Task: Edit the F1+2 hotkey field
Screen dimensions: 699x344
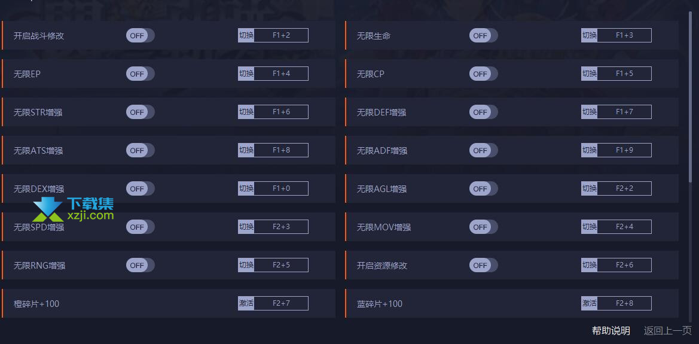Action: (x=281, y=35)
